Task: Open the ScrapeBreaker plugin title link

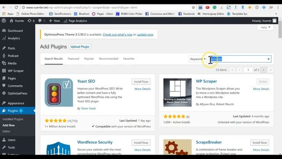Action: [208, 142]
